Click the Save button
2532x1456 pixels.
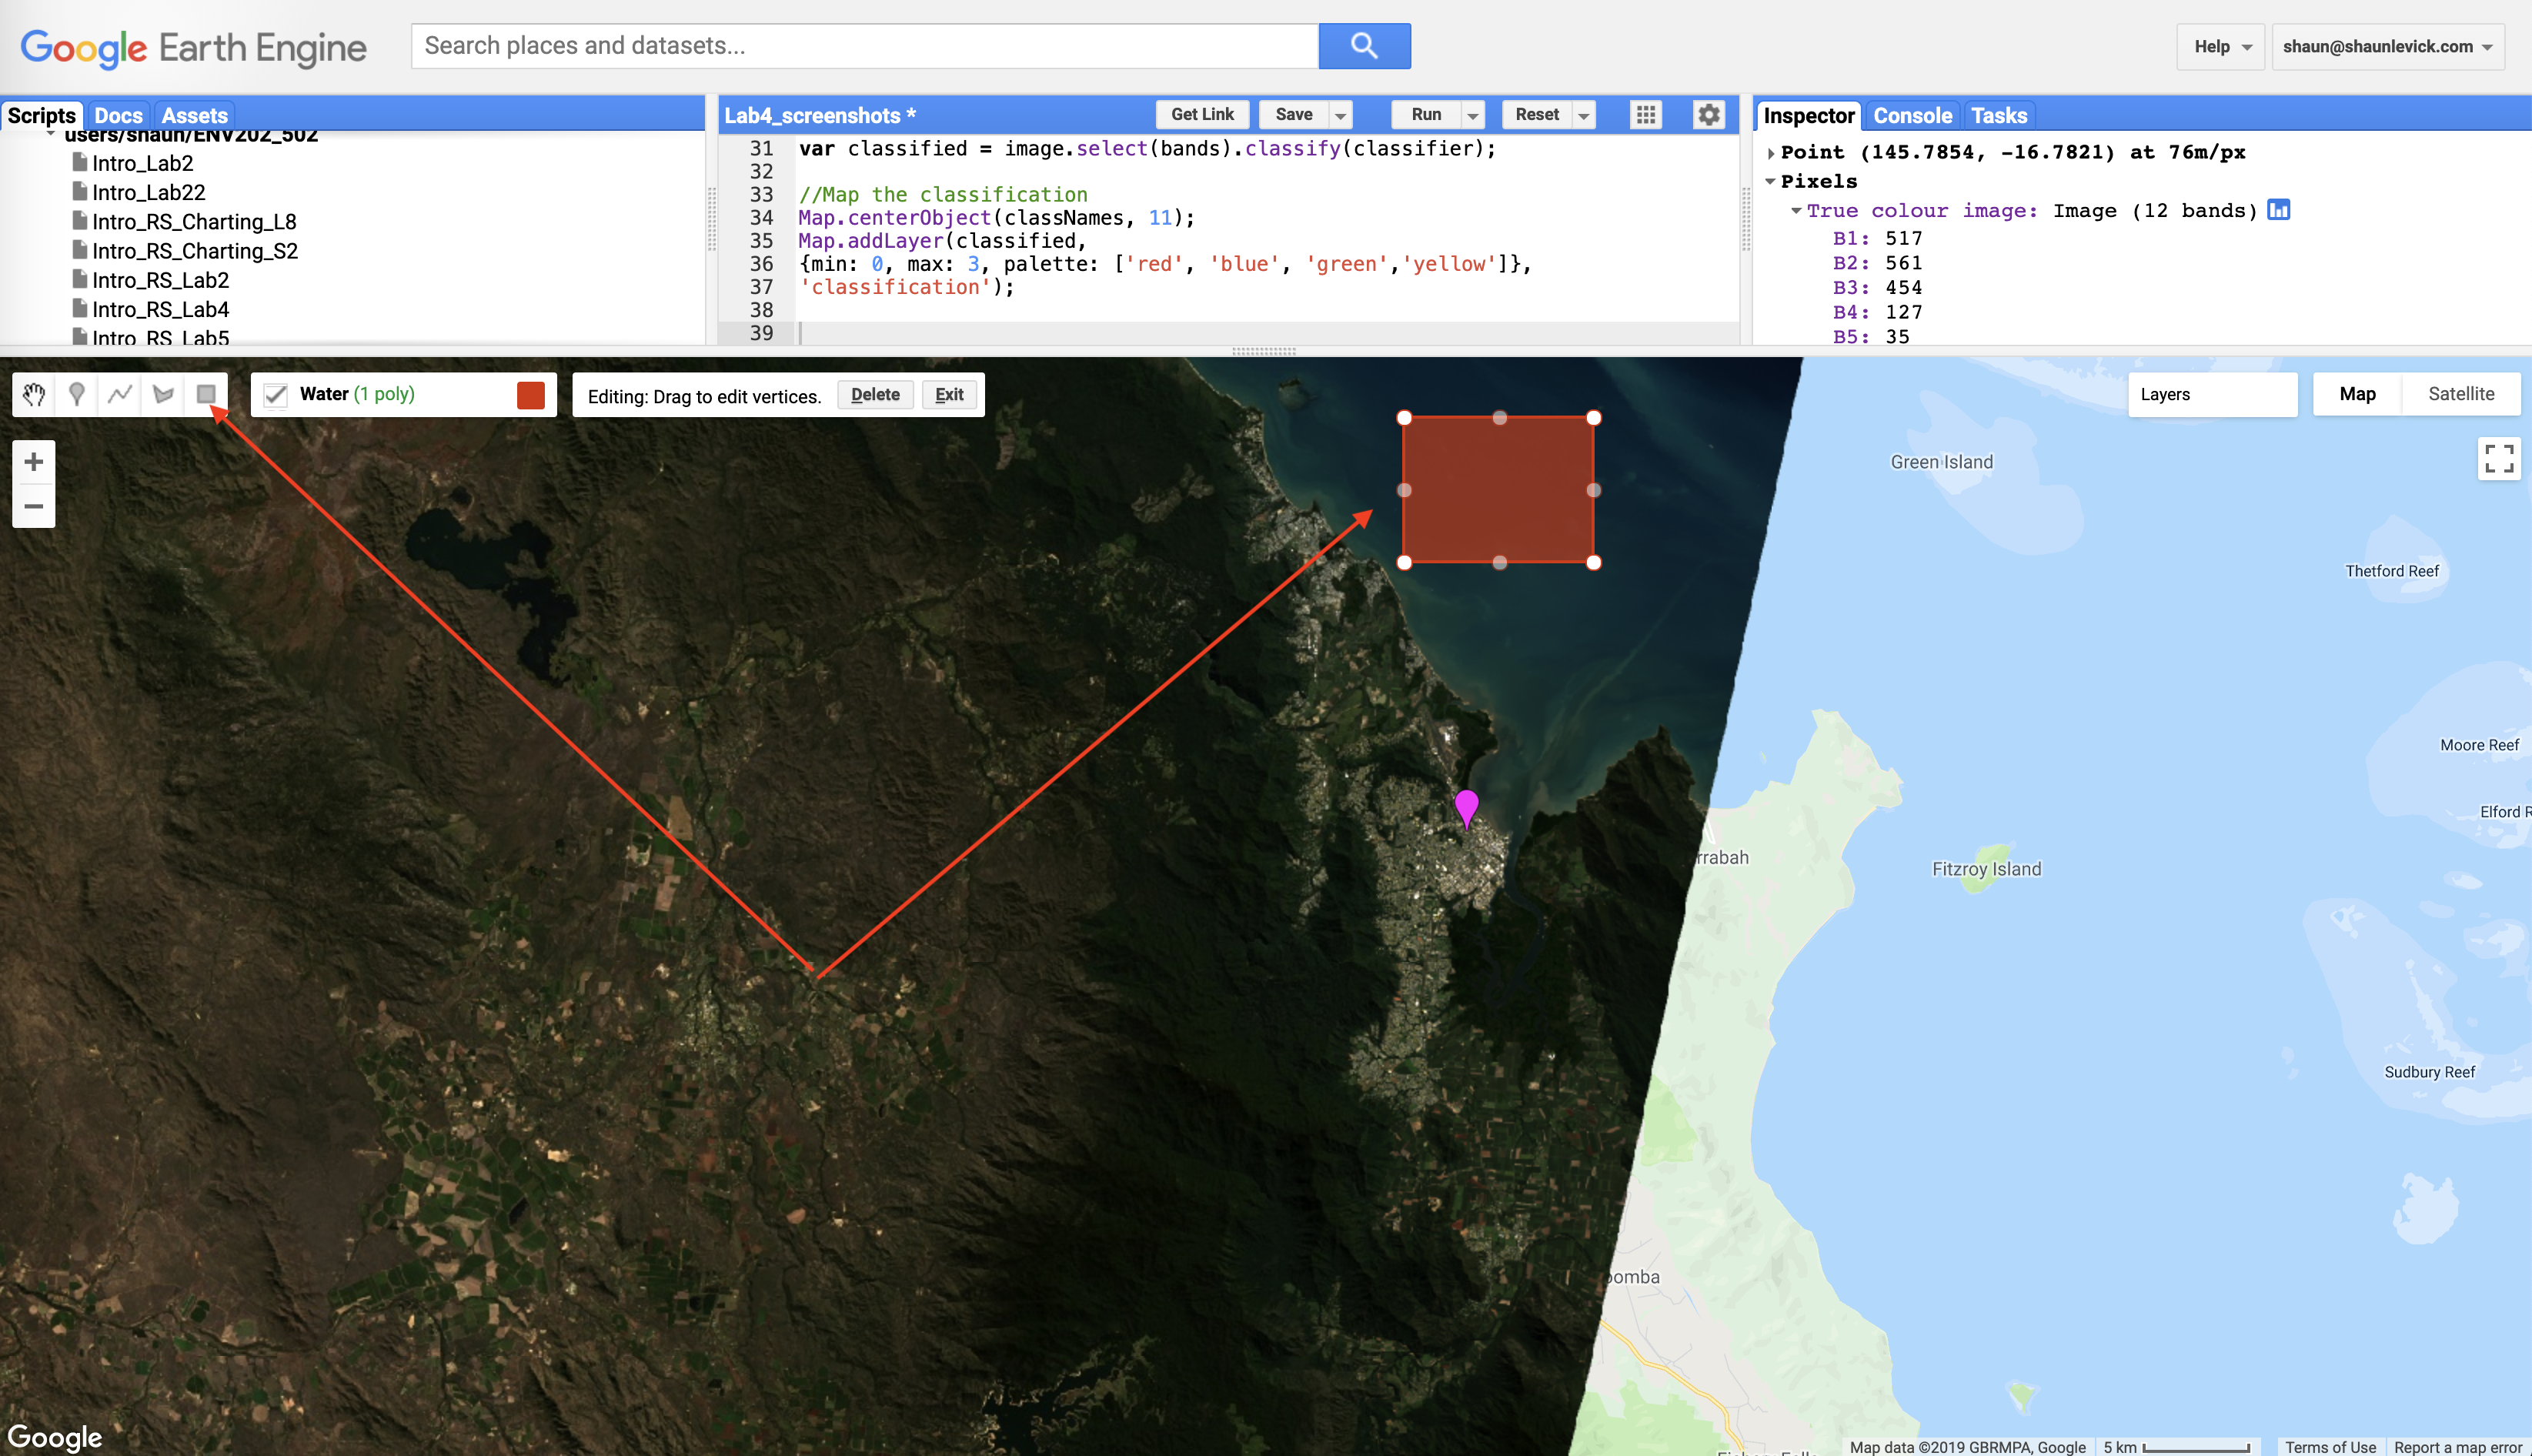pyautogui.click(x=1293, y=115)
